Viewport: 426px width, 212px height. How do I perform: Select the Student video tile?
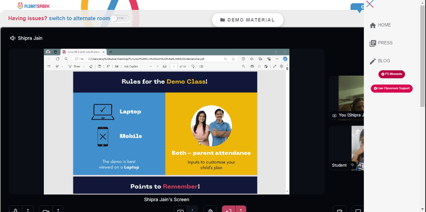click(346, 148)
